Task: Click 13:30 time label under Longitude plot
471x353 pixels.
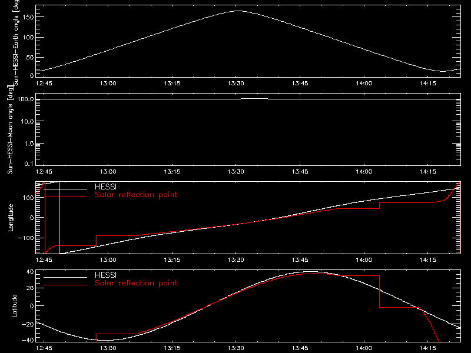Action: 236,259
